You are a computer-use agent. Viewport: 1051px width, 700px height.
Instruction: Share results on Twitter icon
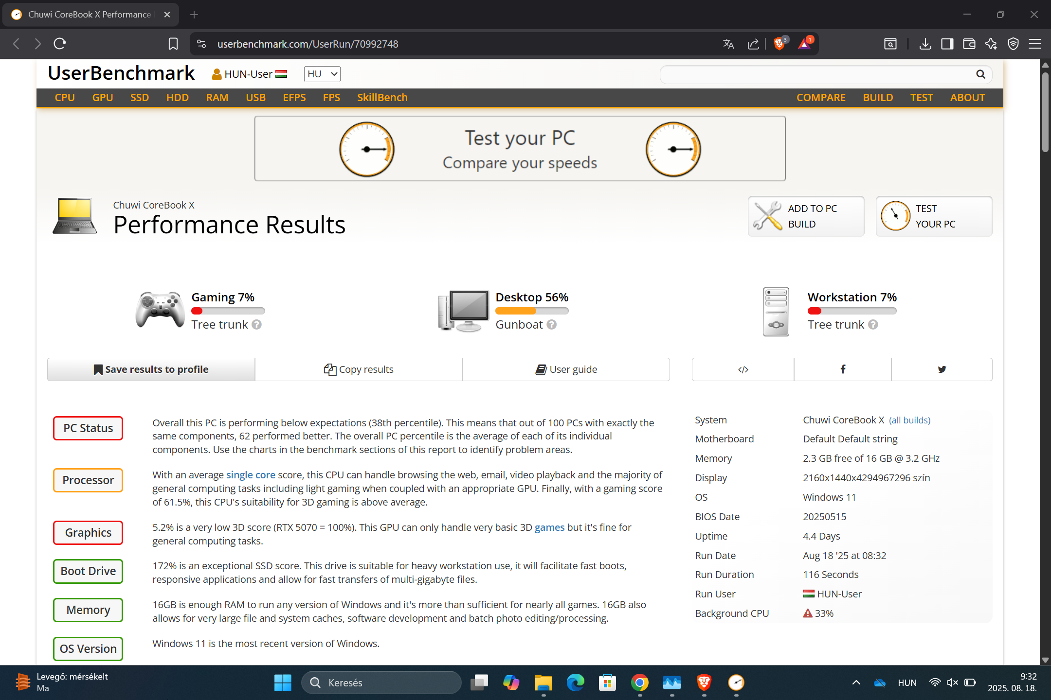coord(942,369)
